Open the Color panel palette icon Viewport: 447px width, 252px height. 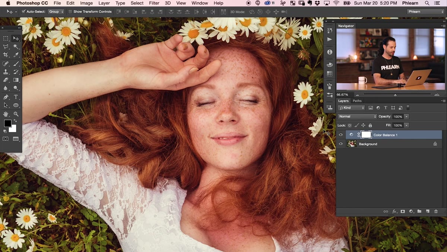(x=330, y=65)
